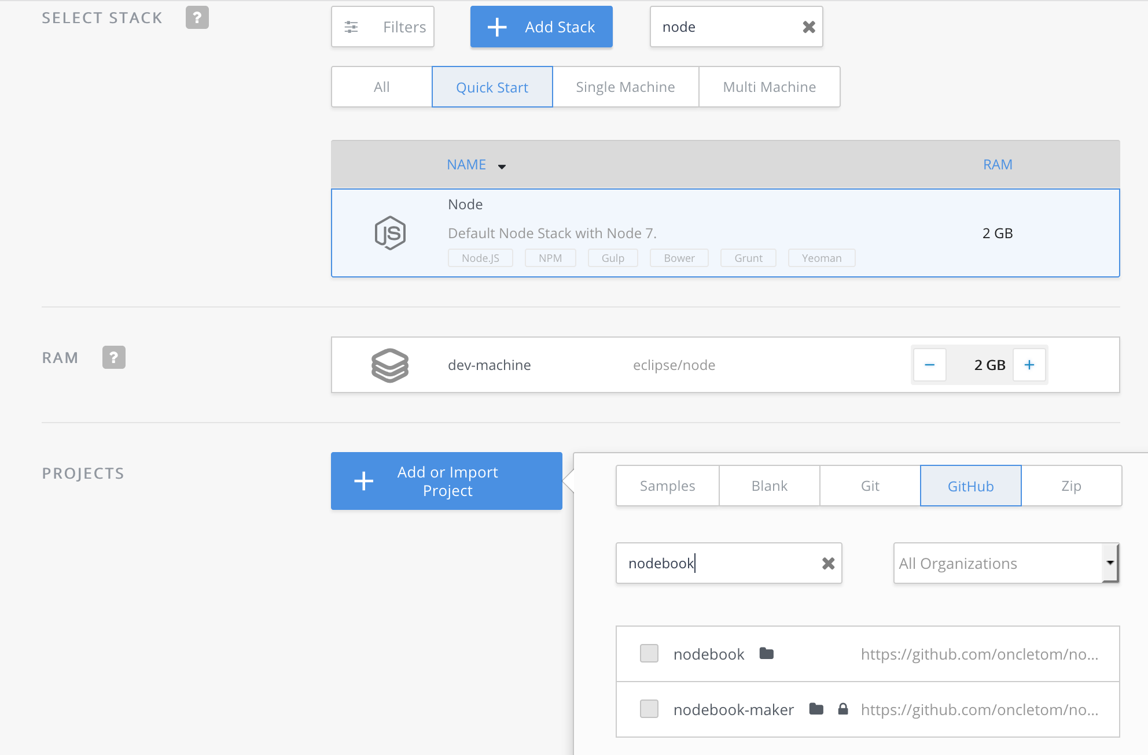The height and width of the screenshot is (755, 1148).
Task: Click the help icon beside SELECT STACK
Action: [197, 17]
